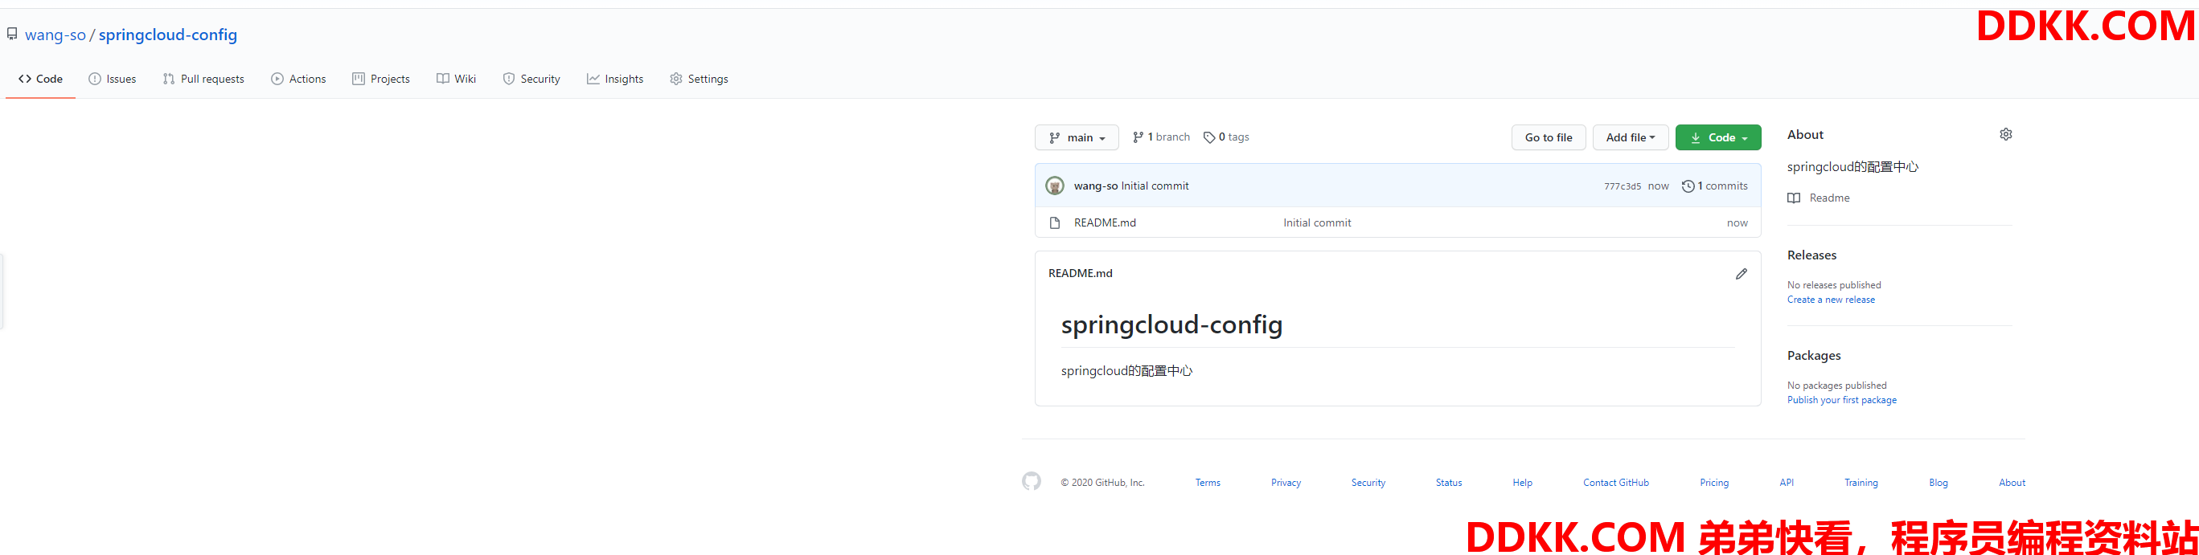The height and width of the screenshot is (555, 2199).
Task: Open the footer API link
Action: pos(1786,483)
